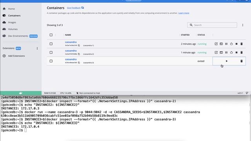Click 'INSTANCE2: 172.17.0.3' terminal output
Viewport: 251px width, 141px height.
point(20,108)
